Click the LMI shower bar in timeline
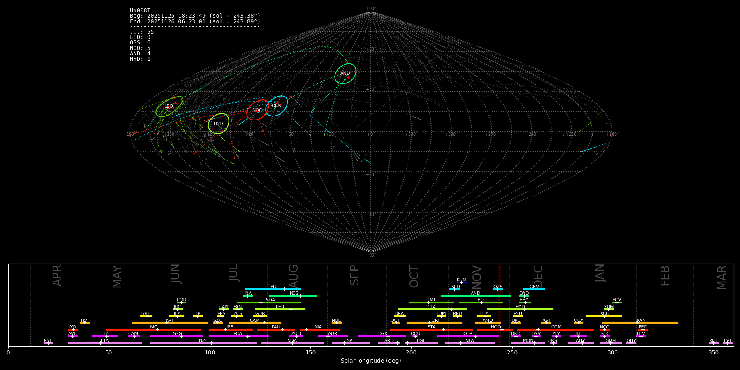740x370 pixels. point(431,302)
